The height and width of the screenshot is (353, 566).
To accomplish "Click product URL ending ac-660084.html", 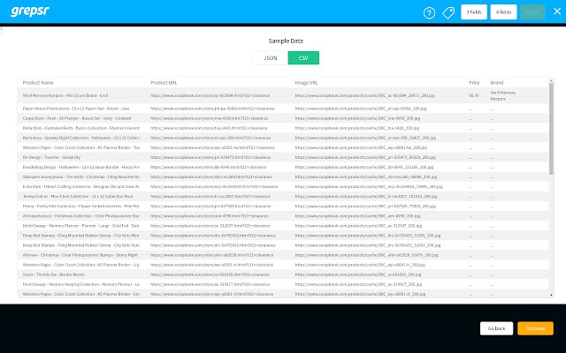I will point(210,95).
